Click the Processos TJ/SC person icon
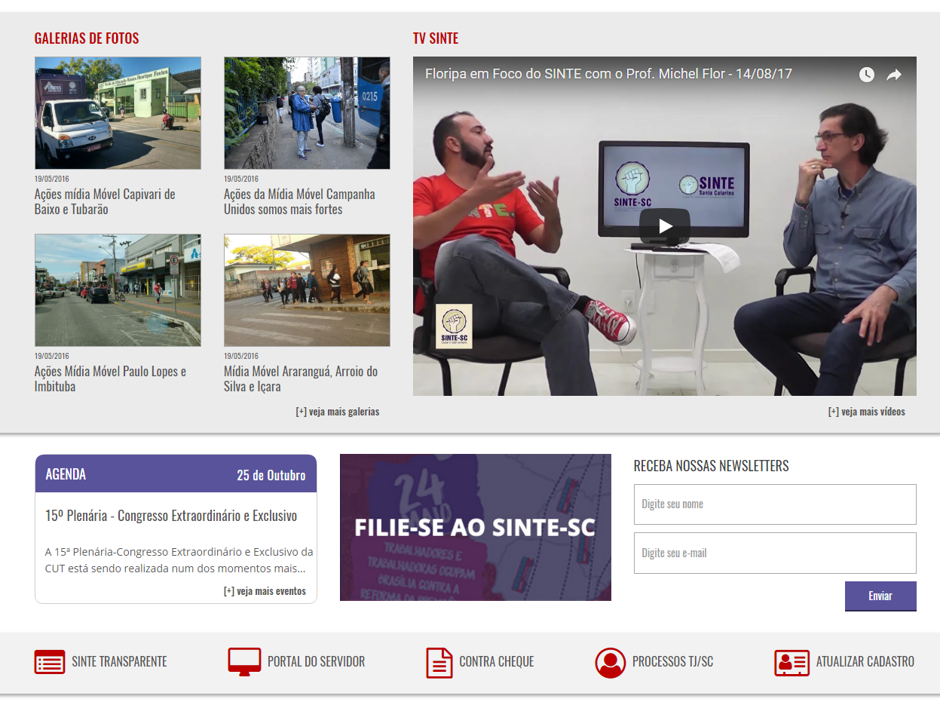 611,663
